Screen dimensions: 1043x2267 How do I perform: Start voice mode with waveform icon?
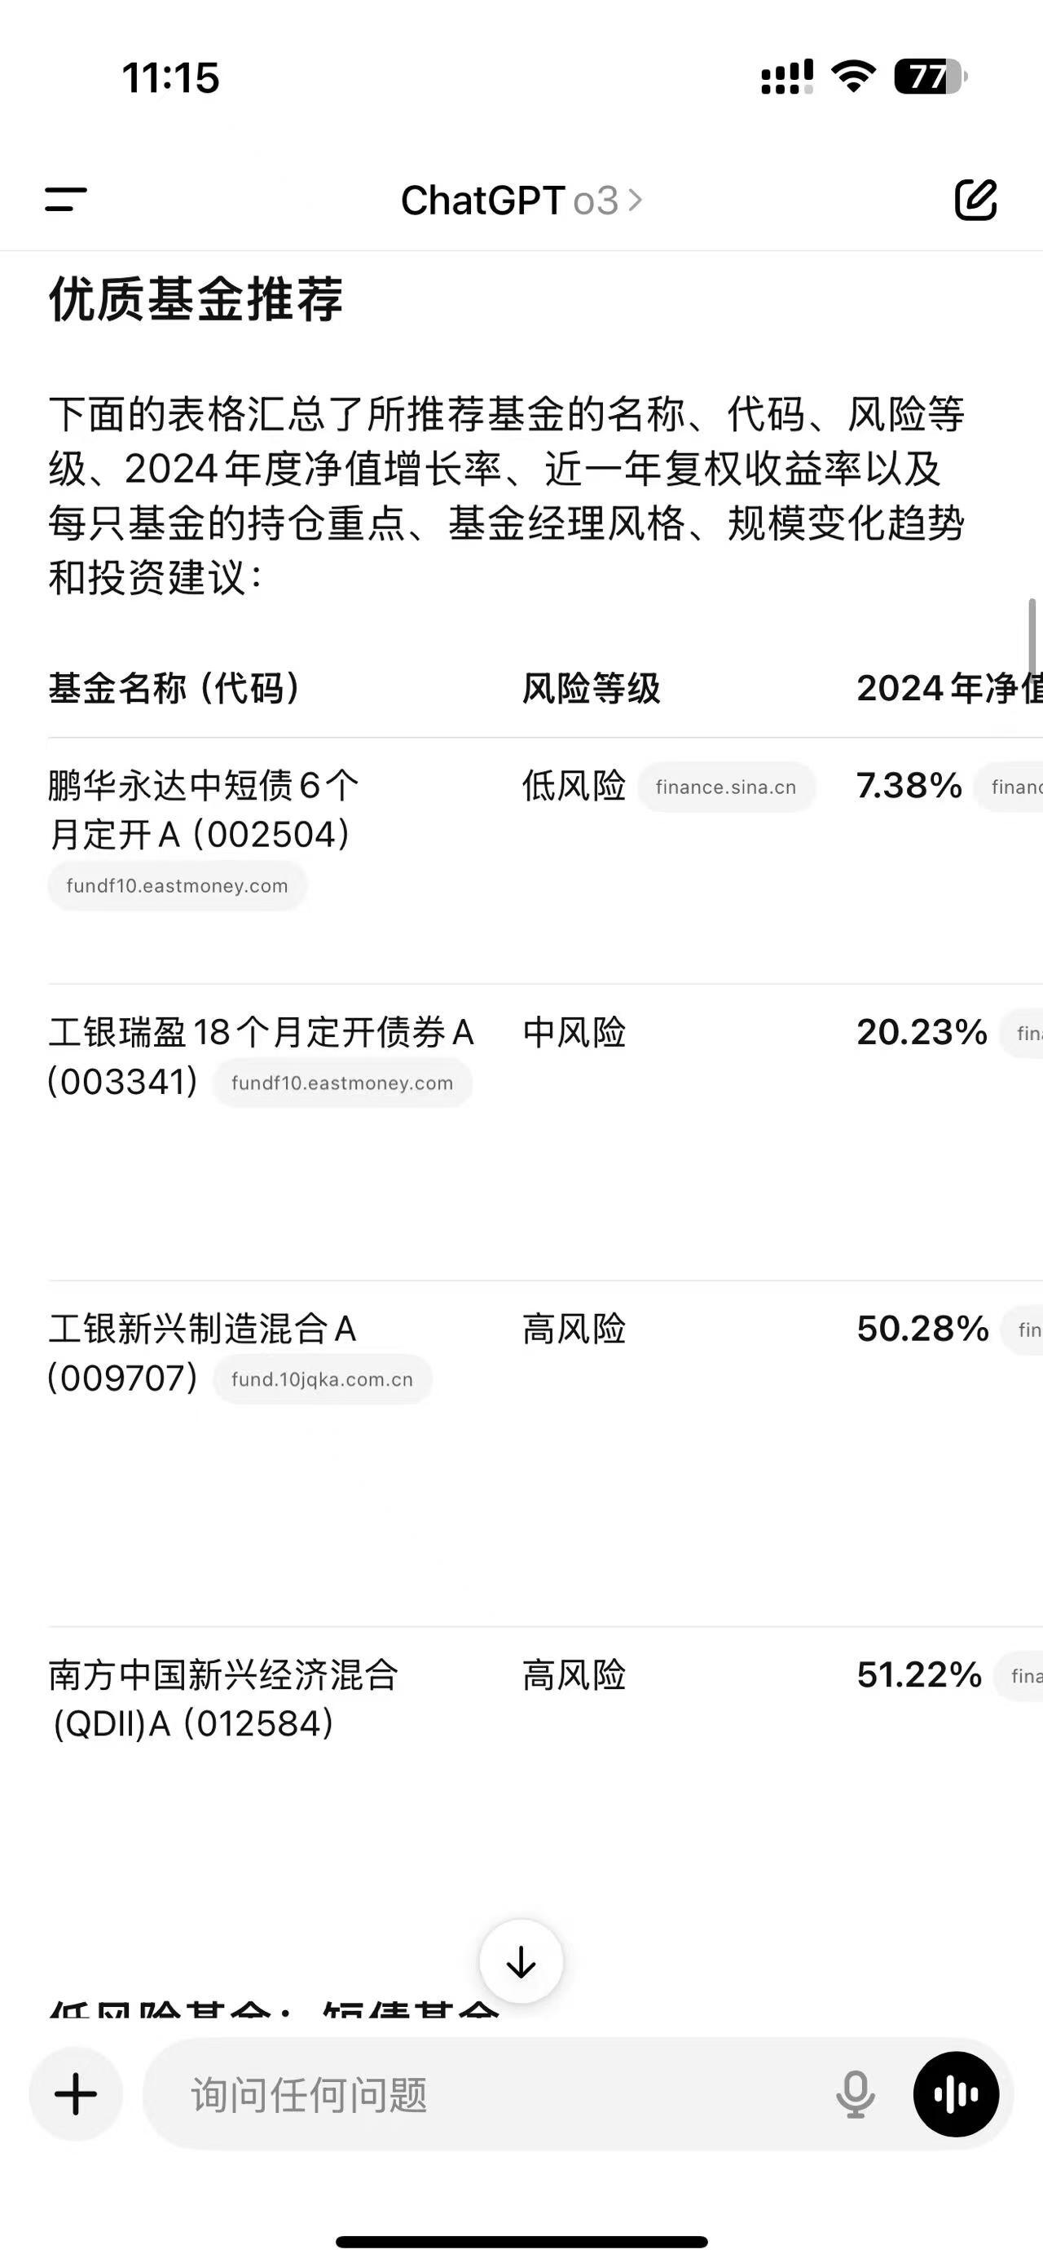(956, 2093)
